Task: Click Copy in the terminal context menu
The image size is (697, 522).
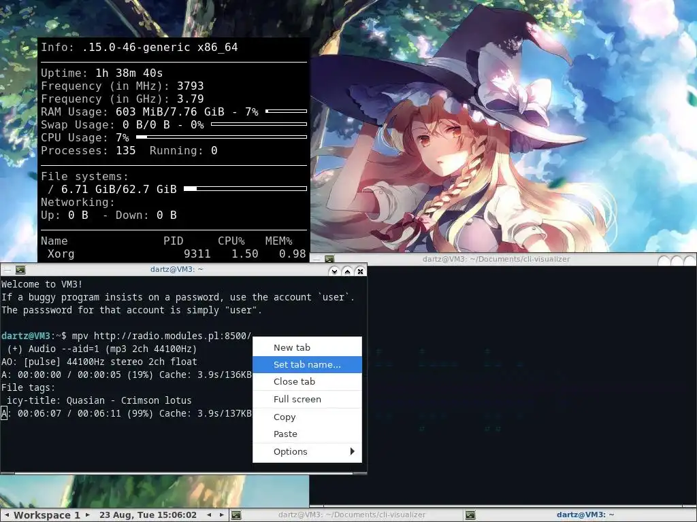Action: click(307, 417)
